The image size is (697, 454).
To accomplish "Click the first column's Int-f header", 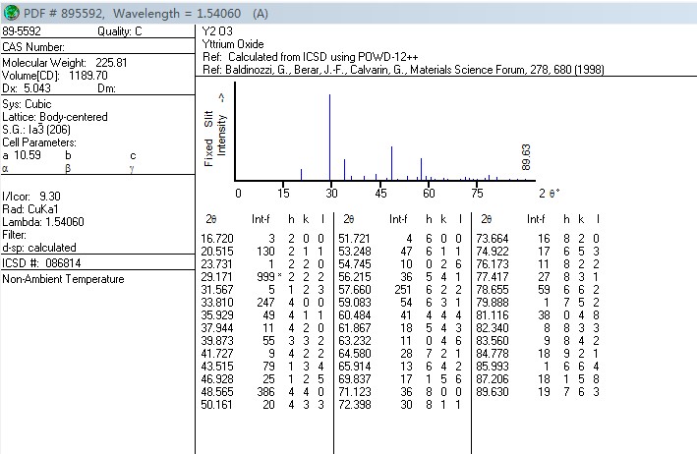I will pos(261,219).
